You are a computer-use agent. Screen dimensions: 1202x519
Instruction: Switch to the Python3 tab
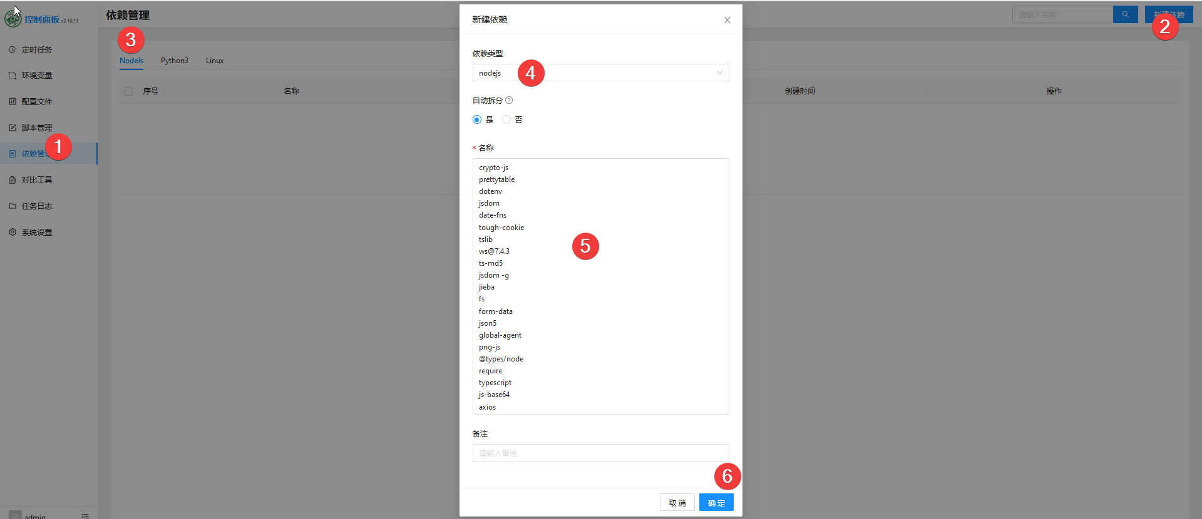click(x=174, y=61)
